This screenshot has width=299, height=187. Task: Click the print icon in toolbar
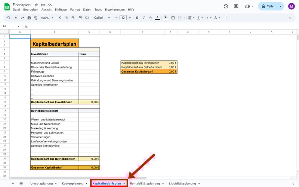point(29,18)
